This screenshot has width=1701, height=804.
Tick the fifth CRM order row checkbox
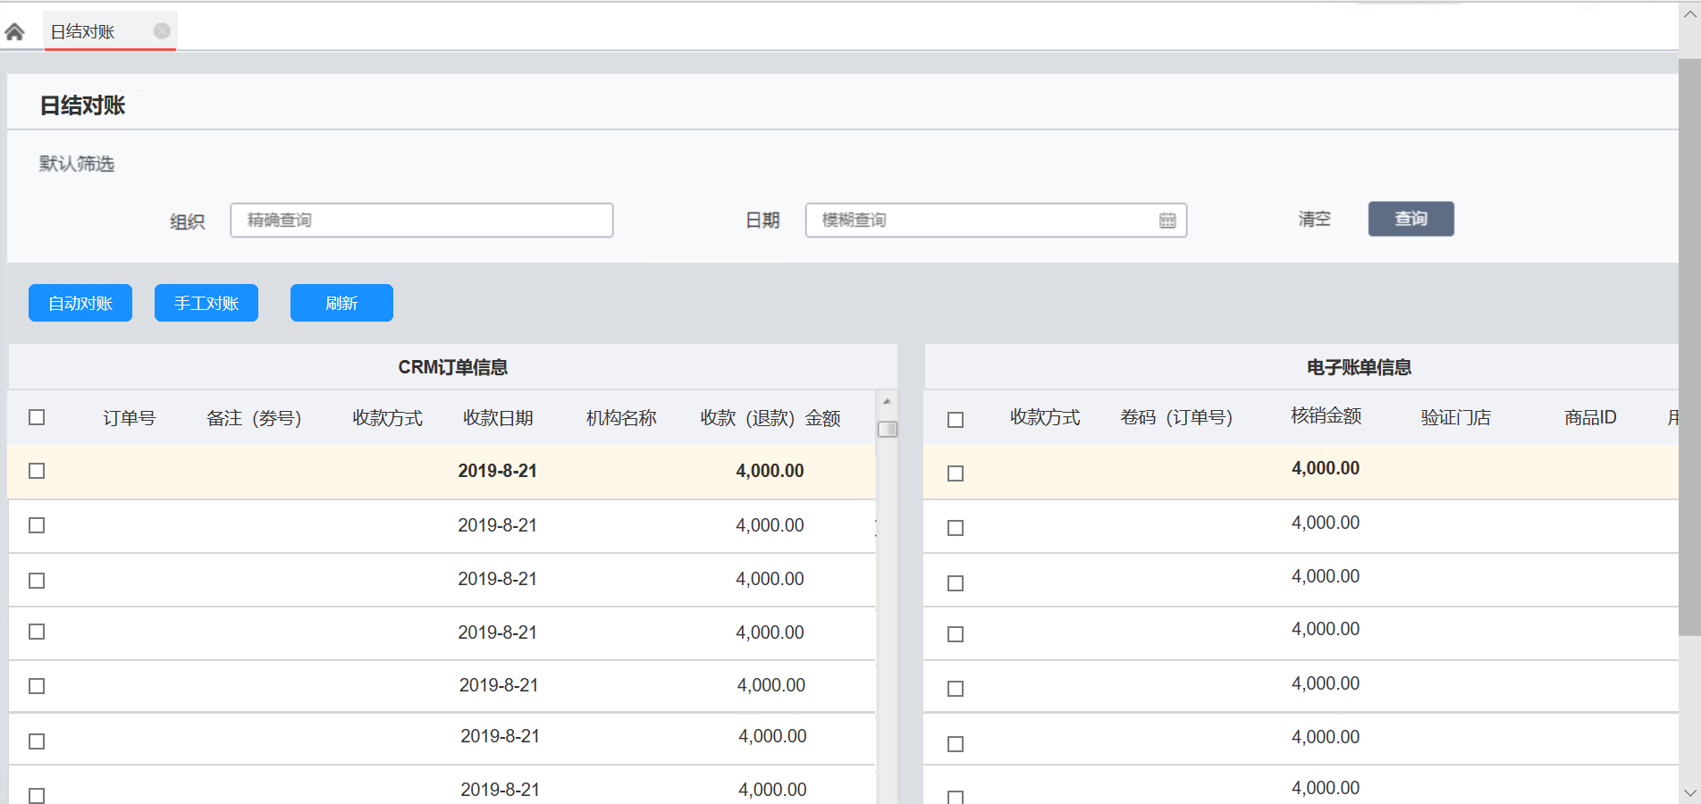[37, 686]
